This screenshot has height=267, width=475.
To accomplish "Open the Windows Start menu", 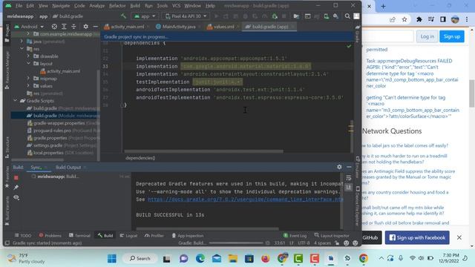I will coord(112,259).
